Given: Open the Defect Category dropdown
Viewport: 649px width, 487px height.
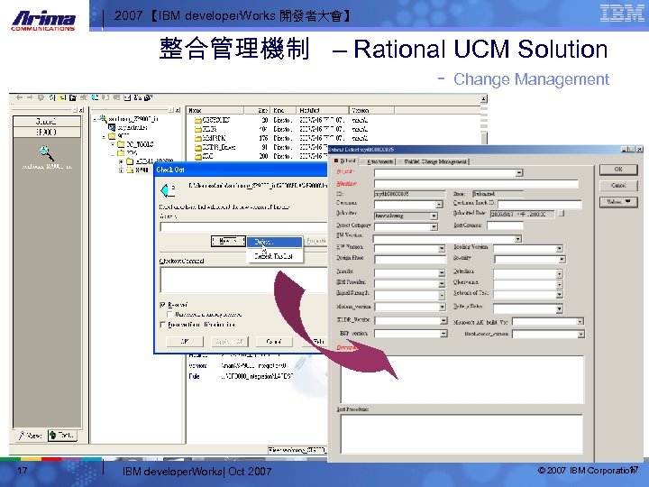Looking at the screenshot, I should pyautogui.click(x=434, y=226).
